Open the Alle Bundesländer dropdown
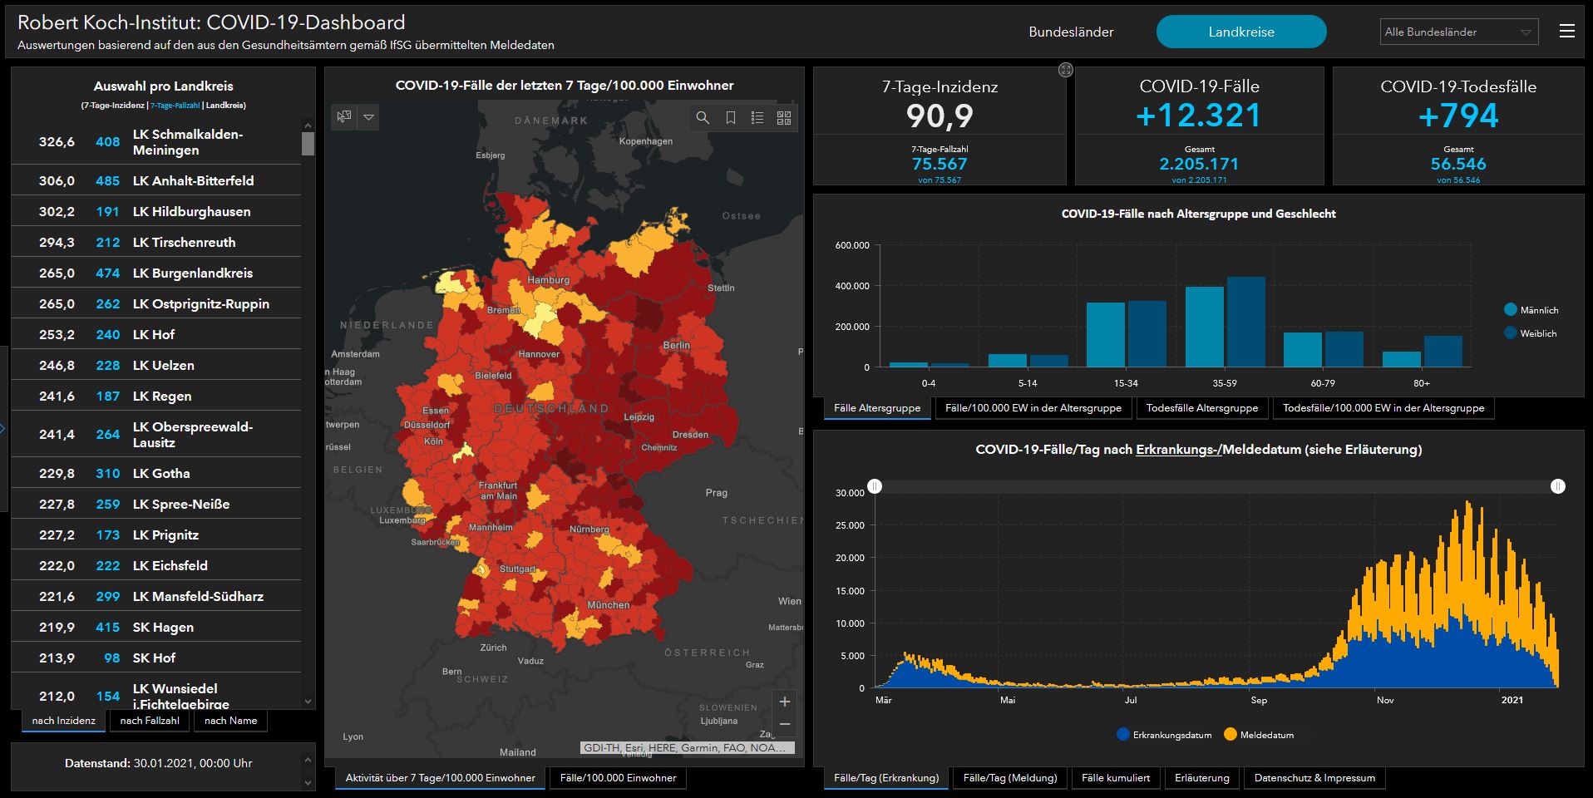 tap(1458, 32)
